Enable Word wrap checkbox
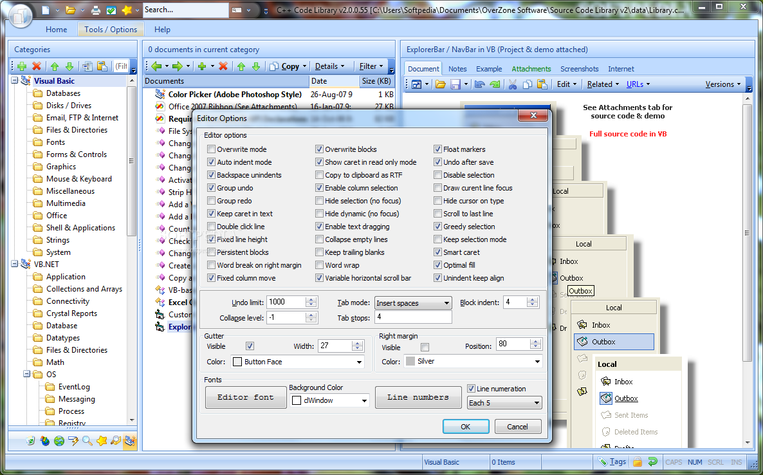This screenshot has width=763, height=475. coord(319,265)
